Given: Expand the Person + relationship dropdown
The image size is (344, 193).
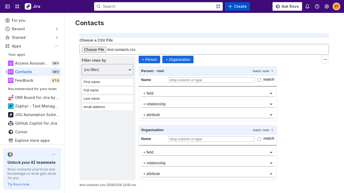Looking at the screenshot, I should click(208, 104).
